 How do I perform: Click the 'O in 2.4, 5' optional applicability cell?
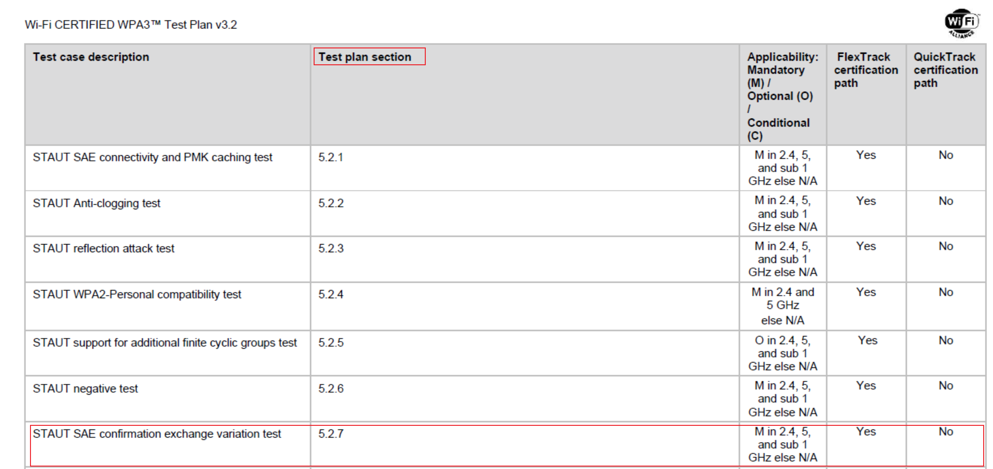[x=782, y=353]
